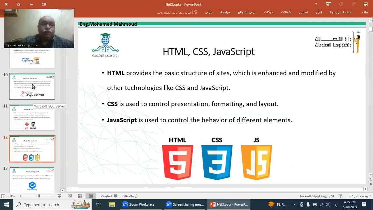Click the horizontal scrollbar left arrow
This screenshot has height=210, width=373.
click(x=69, y=189)
